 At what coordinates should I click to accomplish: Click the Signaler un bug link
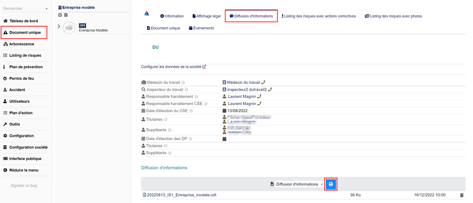[x=24, y=186]
